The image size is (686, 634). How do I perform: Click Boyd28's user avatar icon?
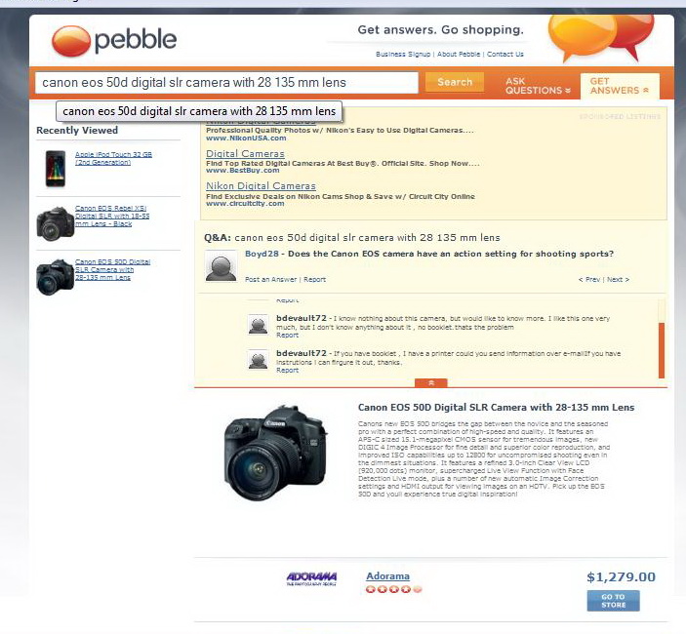click(x=221, y=266)
